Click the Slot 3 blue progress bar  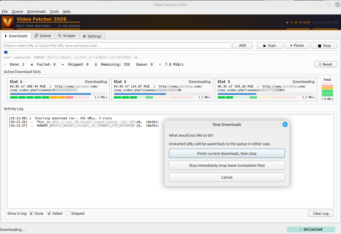[266, 94]
